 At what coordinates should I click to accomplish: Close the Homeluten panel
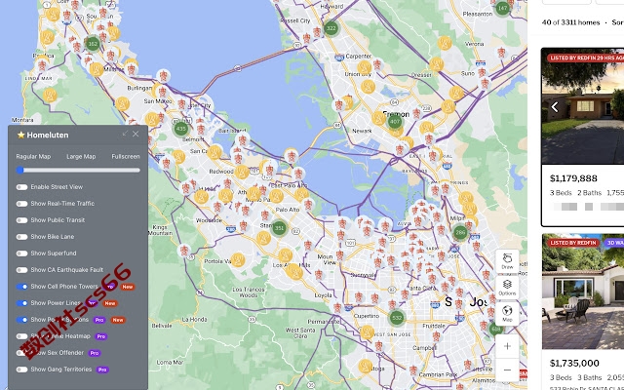pyautogui.click(x=136, y=135)
